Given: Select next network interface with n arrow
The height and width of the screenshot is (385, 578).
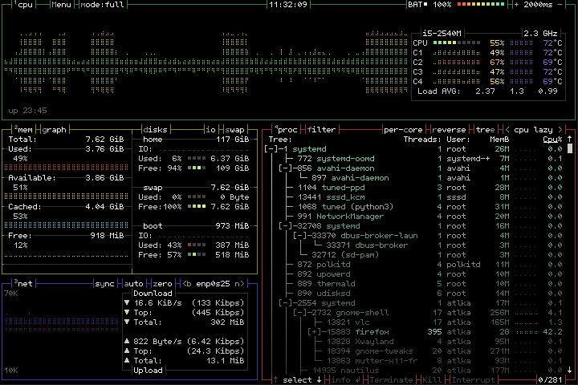Looking at the screenshot, I should (239, 284).
